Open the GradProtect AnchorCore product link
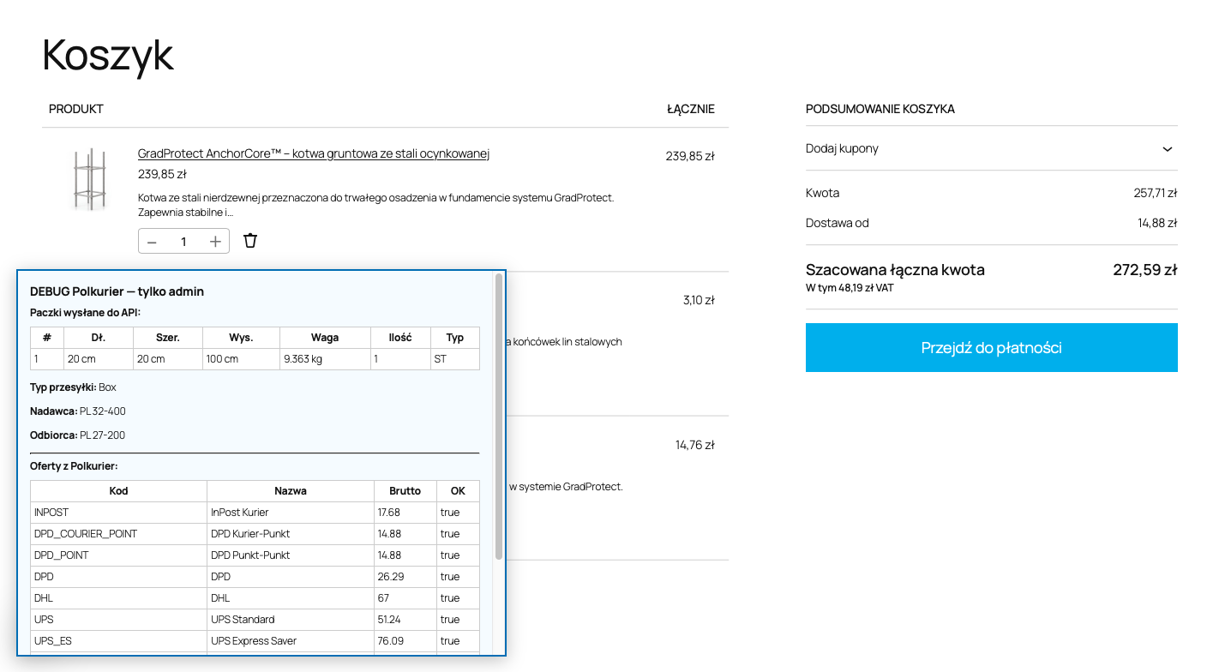The image size is (1219, 672). pos(314,153)
